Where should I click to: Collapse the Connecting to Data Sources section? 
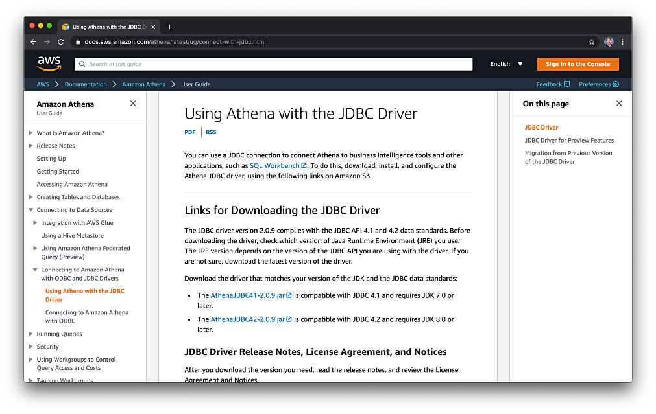(x=29, y=209)
